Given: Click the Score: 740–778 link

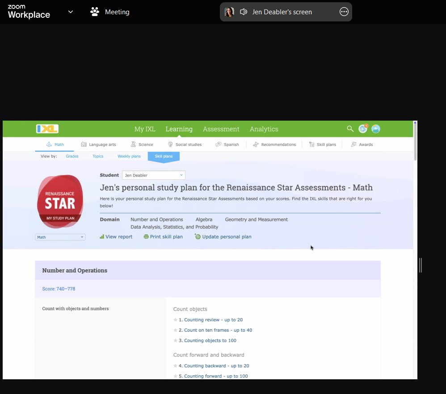Looking at the screenshot, I should 59,289.
